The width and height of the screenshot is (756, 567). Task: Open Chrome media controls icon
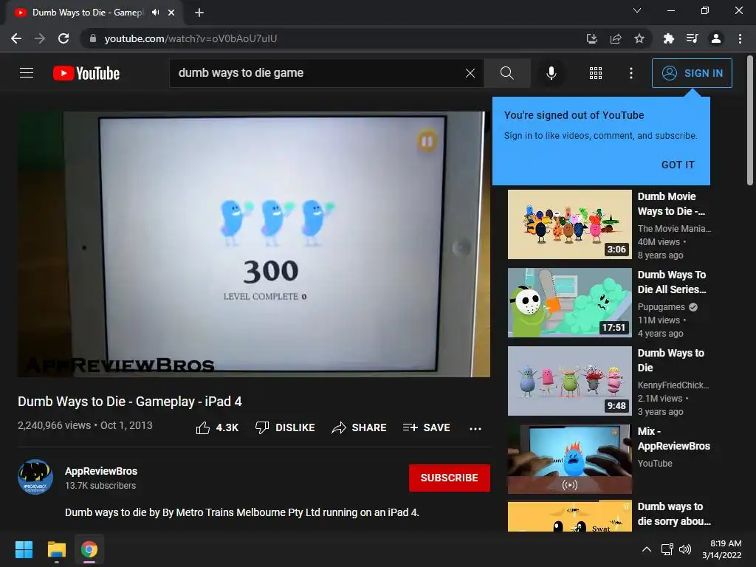click(692, 38)
